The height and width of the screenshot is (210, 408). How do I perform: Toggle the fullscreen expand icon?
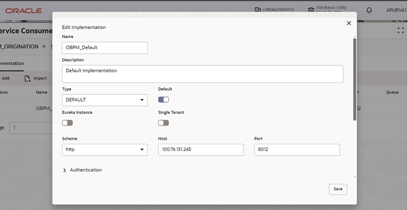pyautogui.click(x=401, y=30)
